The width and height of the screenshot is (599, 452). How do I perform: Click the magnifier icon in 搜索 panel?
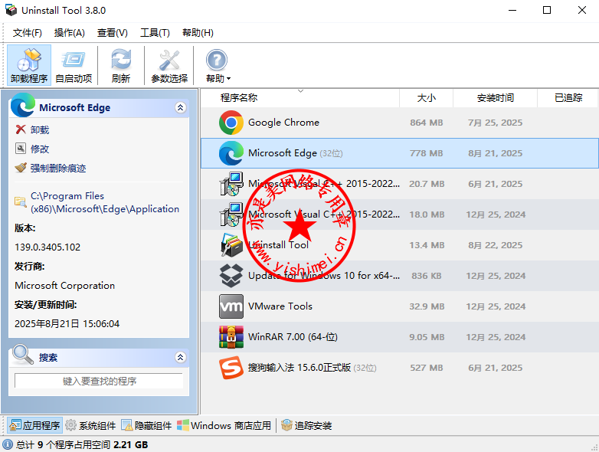coord(22,355)
